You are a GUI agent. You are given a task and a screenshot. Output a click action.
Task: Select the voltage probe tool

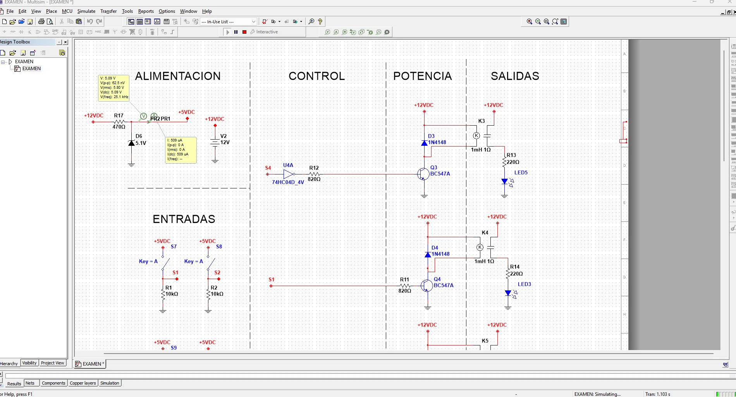click(328, 32)
